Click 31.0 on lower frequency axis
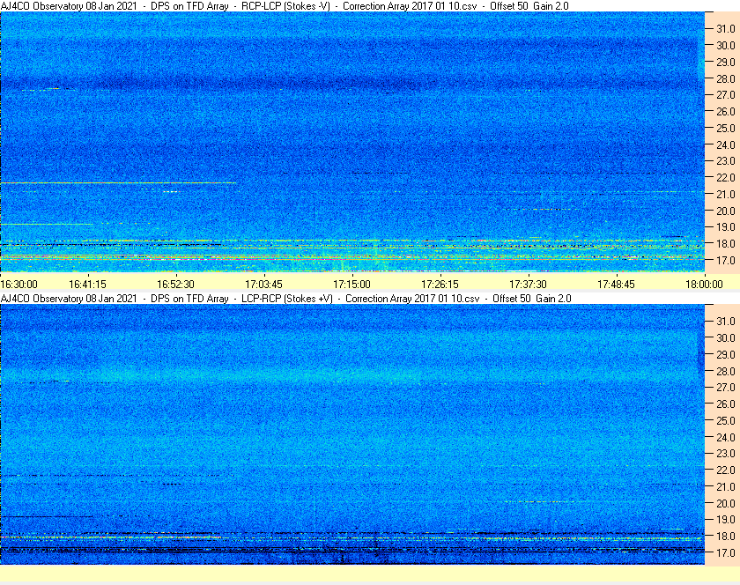This screenshot has width=740, height=585. click(x=725, y=321)
